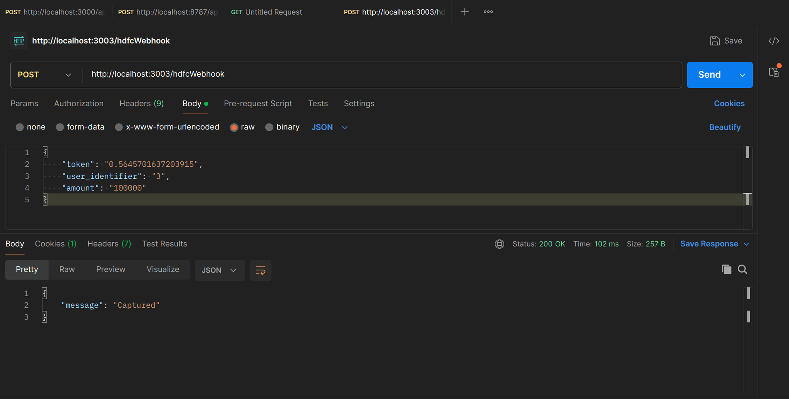Open the Authorization tab
Image resolution: width=789 pixels, height=399 pixels.
[x=79, y=104]
